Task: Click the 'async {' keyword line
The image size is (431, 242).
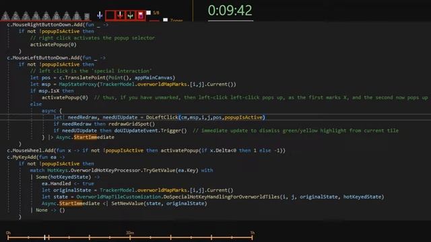Action: point(52,111)
